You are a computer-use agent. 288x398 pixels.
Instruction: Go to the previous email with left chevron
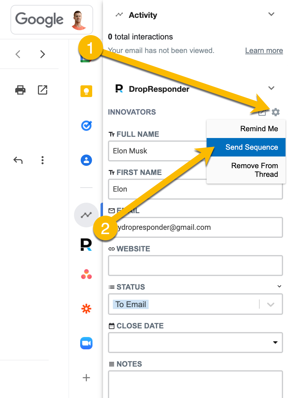point(18,54)
